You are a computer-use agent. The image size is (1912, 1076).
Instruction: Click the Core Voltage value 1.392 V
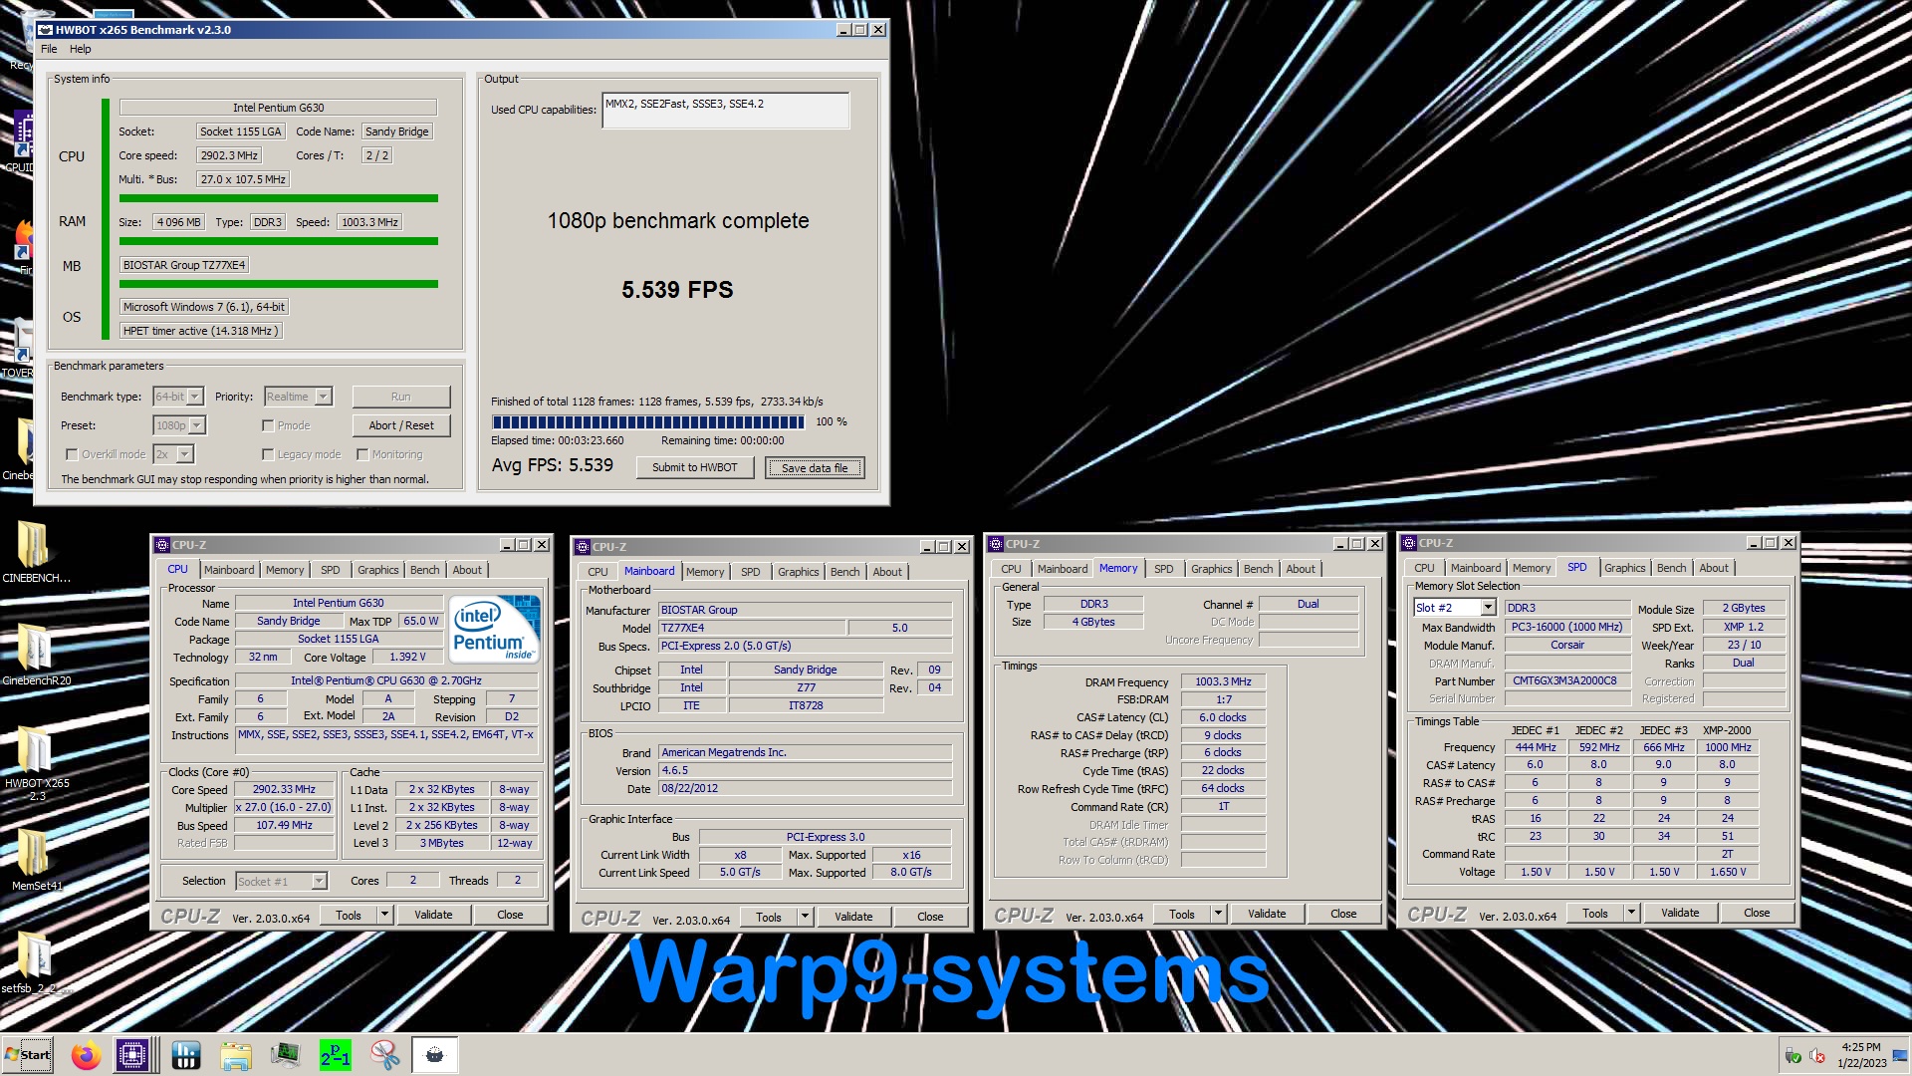(407, 658)
